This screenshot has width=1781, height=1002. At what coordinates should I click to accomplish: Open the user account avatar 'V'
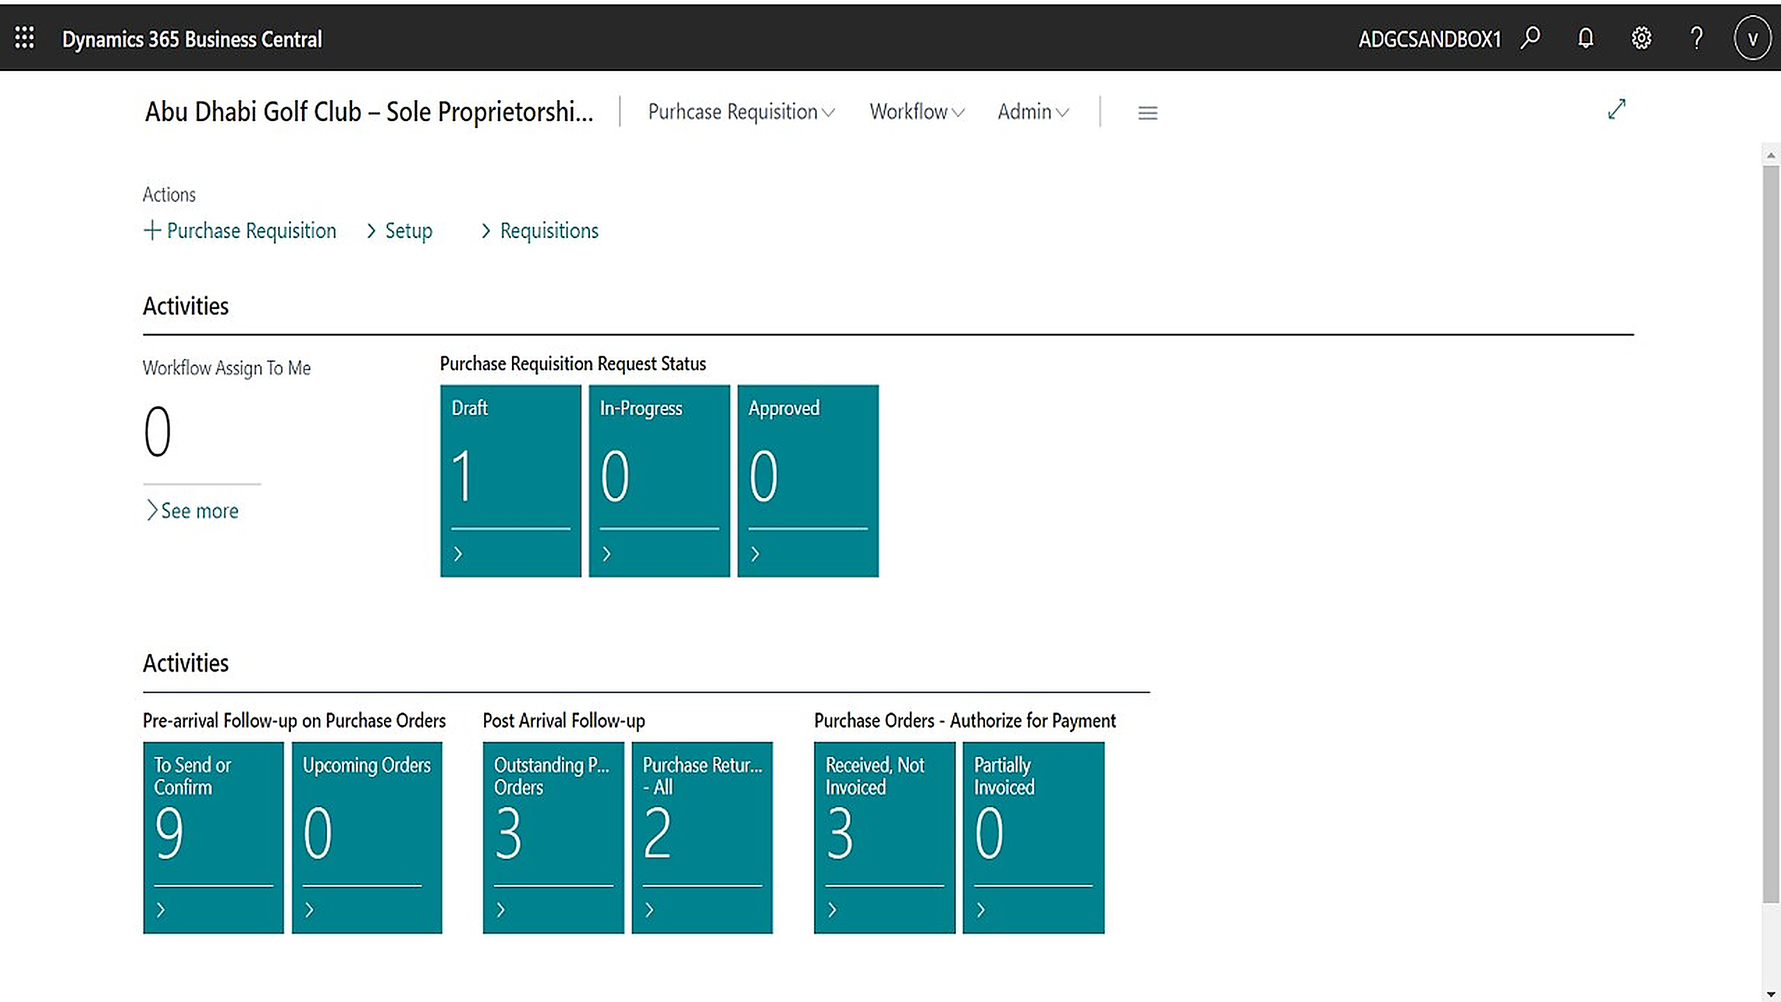pyautogui.click(x=1752, y=38)
